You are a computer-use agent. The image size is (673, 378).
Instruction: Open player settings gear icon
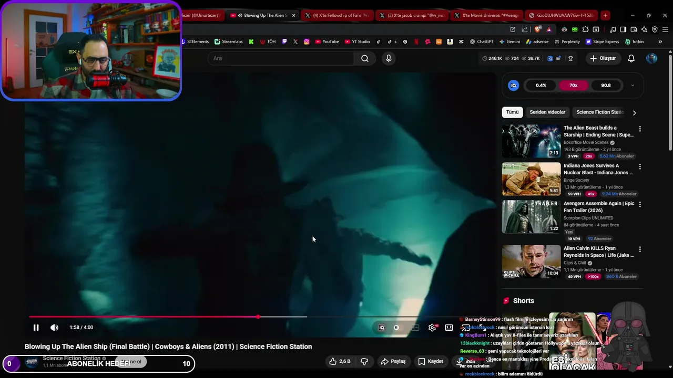click(432, 328)
